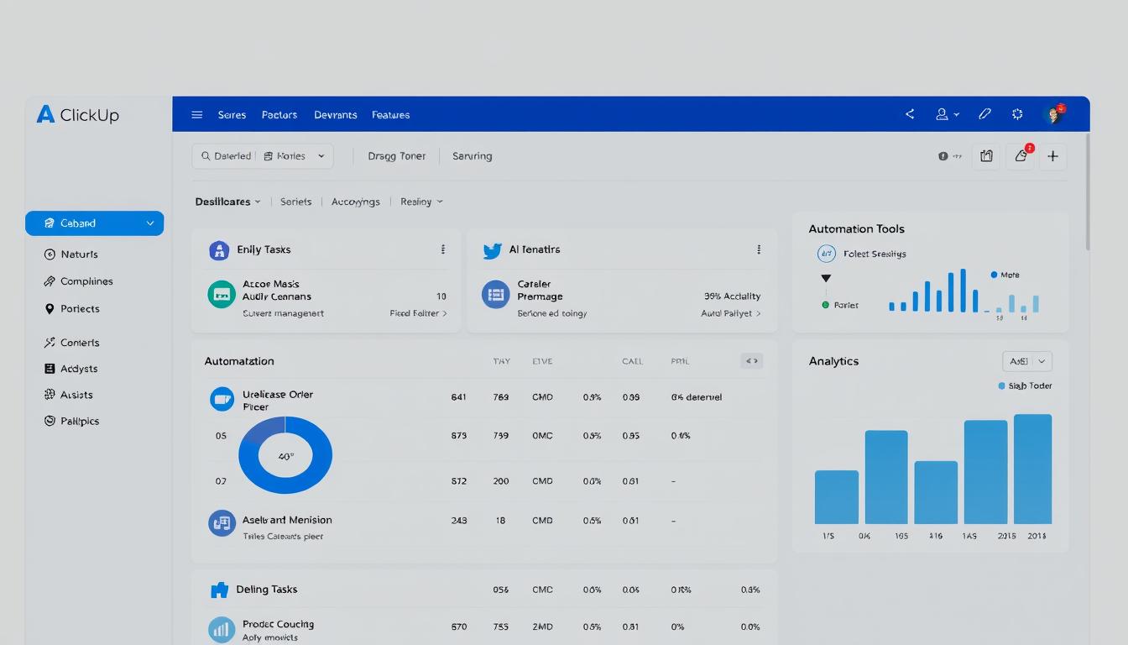Click the Ficed Faliter link
Image resolution: width=1128 pixels, height=645 pixels.
(418, 313)
